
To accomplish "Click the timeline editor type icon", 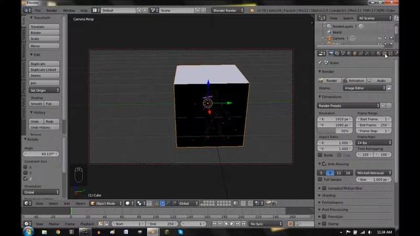I will pyautogui.click(x=27, y=224).
